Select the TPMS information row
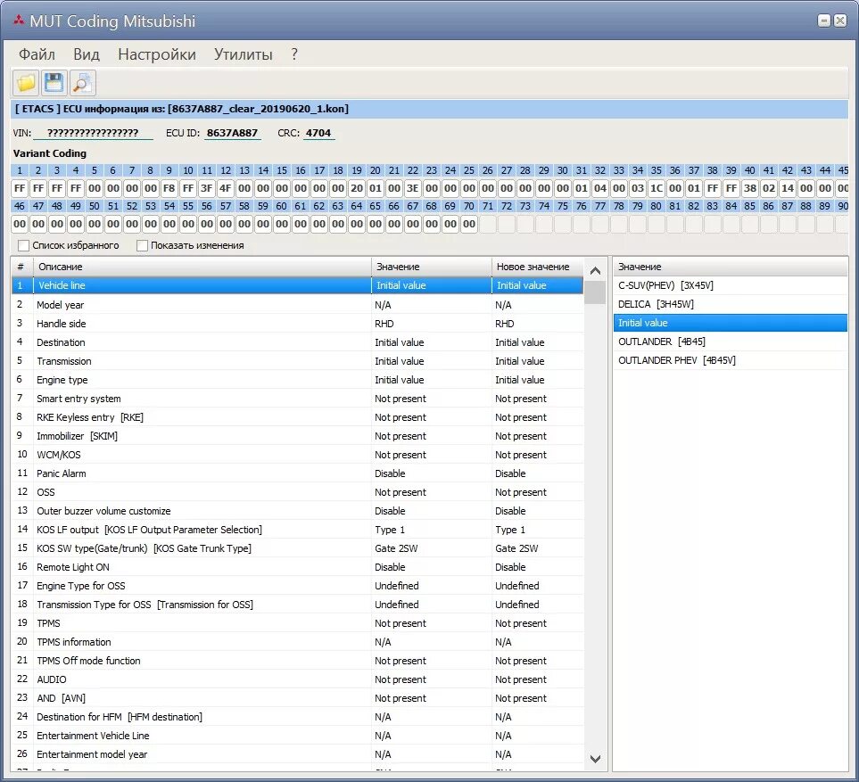This screenshot has height=782, width=859. 297,642
